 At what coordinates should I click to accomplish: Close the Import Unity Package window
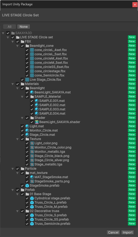coord(135,5)
